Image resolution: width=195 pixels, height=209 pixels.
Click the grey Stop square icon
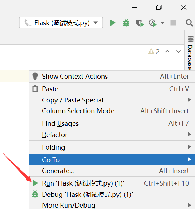[173, 23]
